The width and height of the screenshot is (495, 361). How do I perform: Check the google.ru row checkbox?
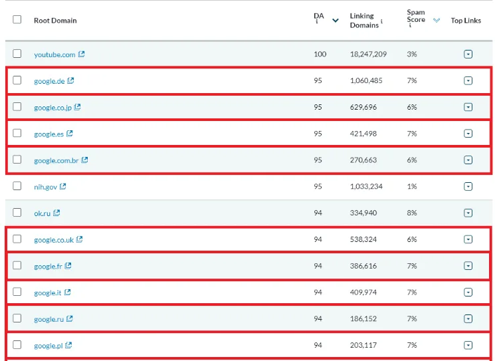17,318
